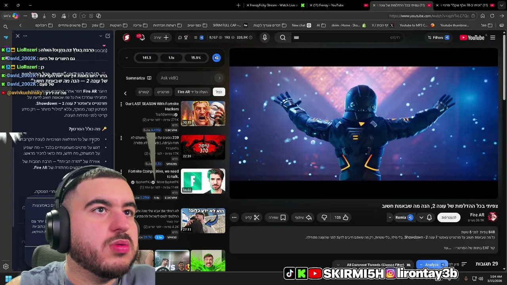Open the 'SKRIM FULL CAP' bookmark
507x285 pixels.
pyautogui.click(x=229, y=25)
